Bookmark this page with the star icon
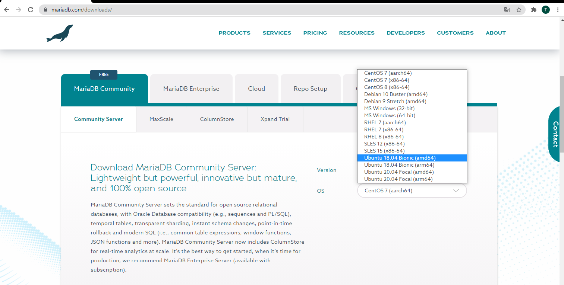Image resolution: width=564 pixels, height=285 pixels. 519,10
